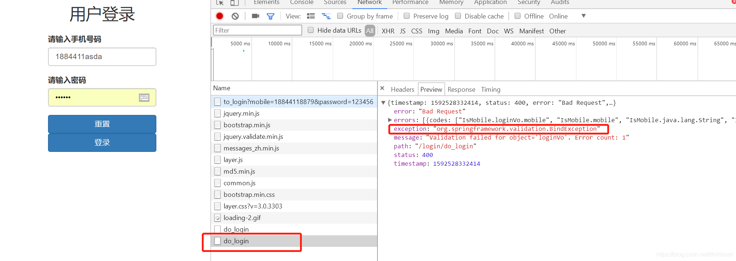Filter requests by Doc type

click(493, 31)
